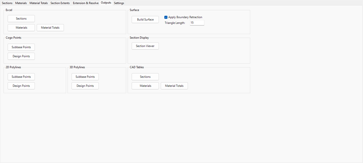Screen dimensions: 363x163
Task: Switch to the Sections tab
Action: point(7,3)
